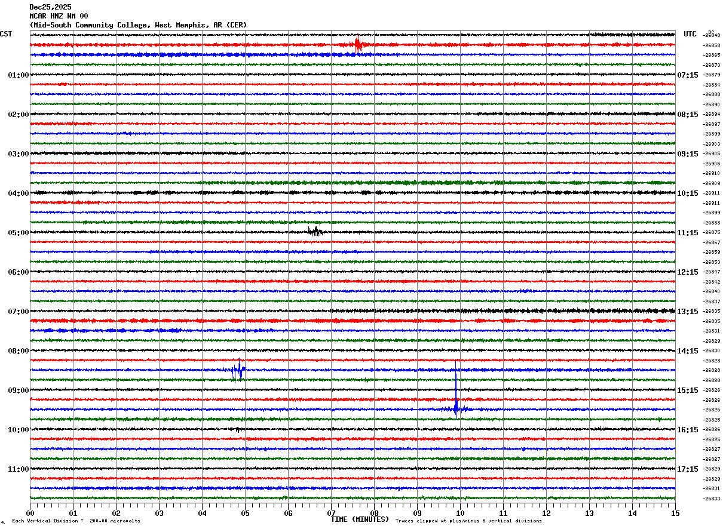Click DC offset value -26867

[x=712, y=242]
